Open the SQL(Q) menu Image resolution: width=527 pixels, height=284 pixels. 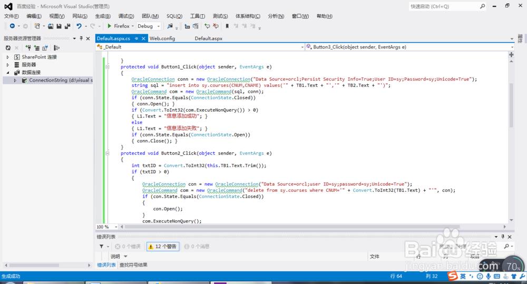pos(174,16)
